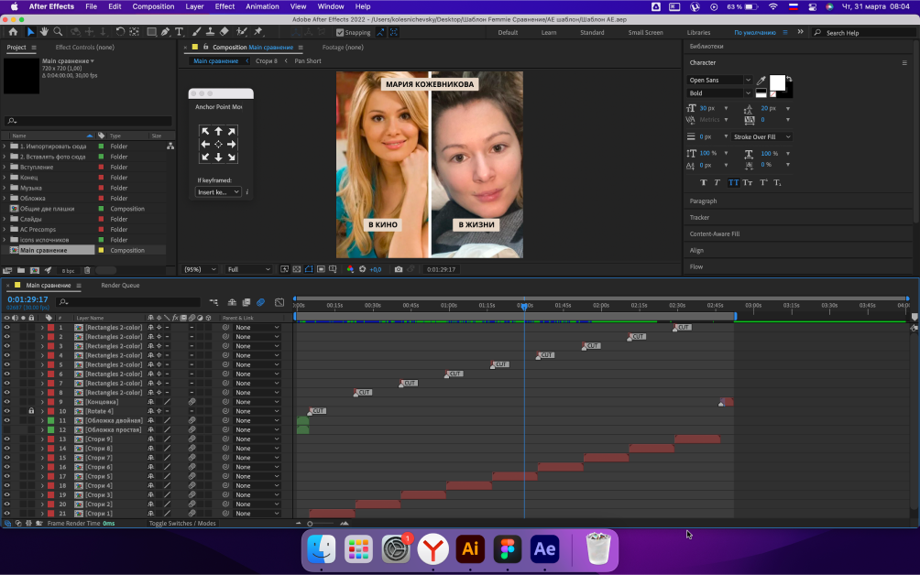This screenshot has height=575, width=920.
Task: Take a snapshot with the camera icon
Action: (x=398, y=269)
